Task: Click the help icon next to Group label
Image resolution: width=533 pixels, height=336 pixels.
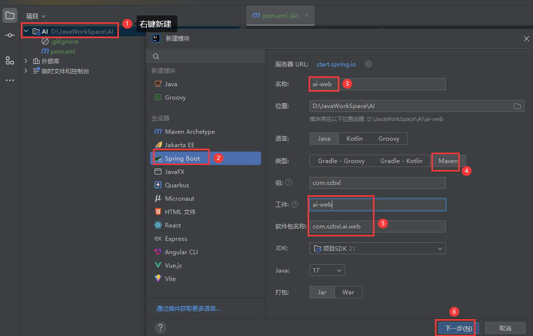Action: click(x=289, y=183)
